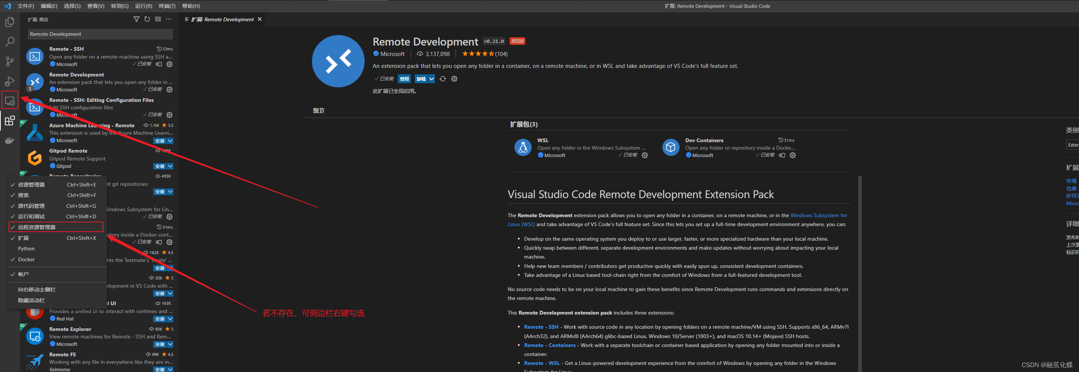
Task: Click the sync icon beside the uninstall button
Action: click(443, 79)
